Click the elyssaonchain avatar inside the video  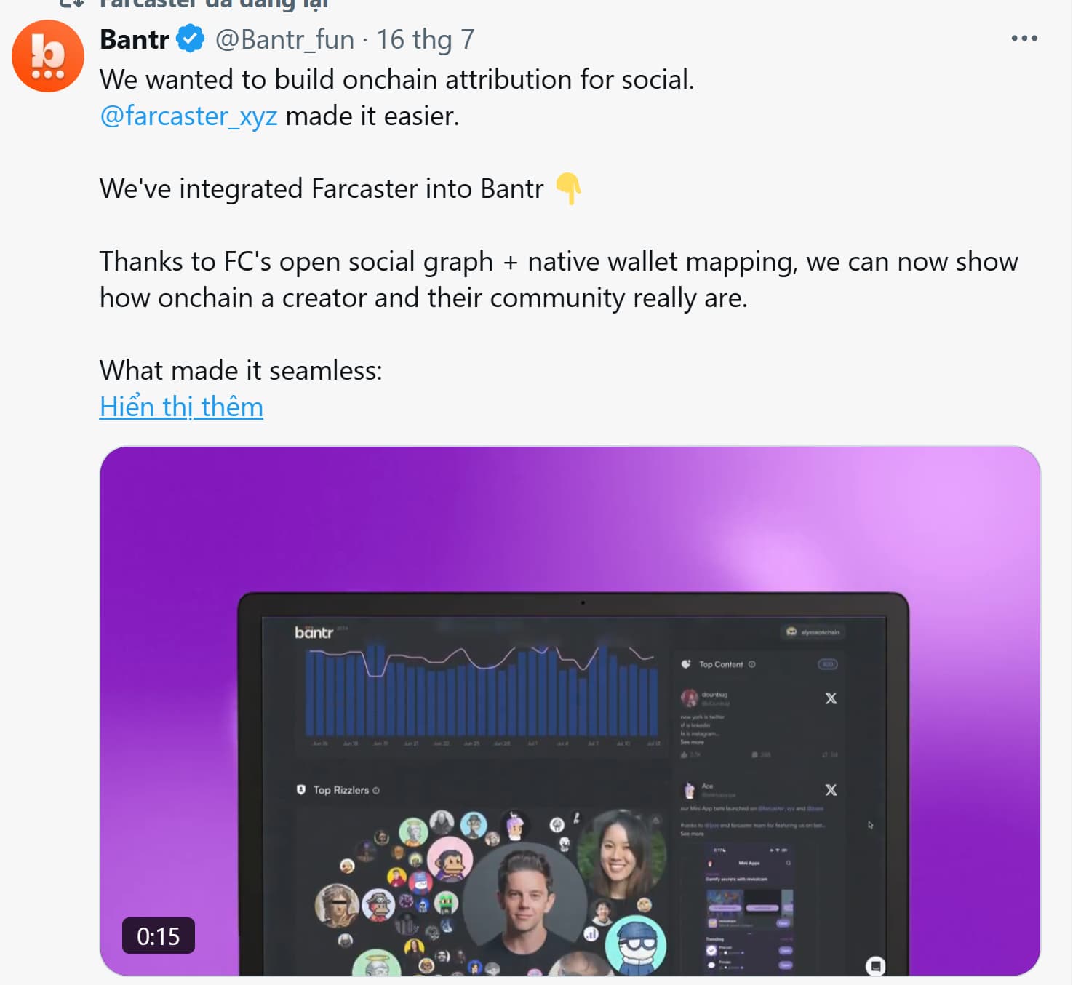(791, 632)
